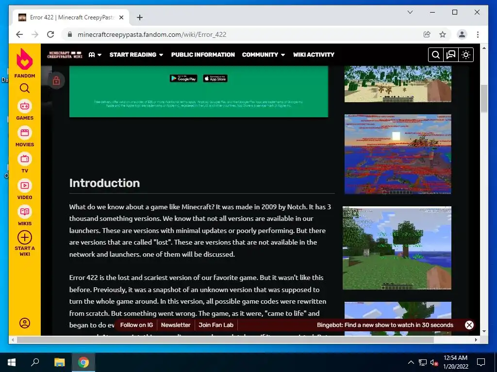Click the scroll up arrow

tap(484, 48)
